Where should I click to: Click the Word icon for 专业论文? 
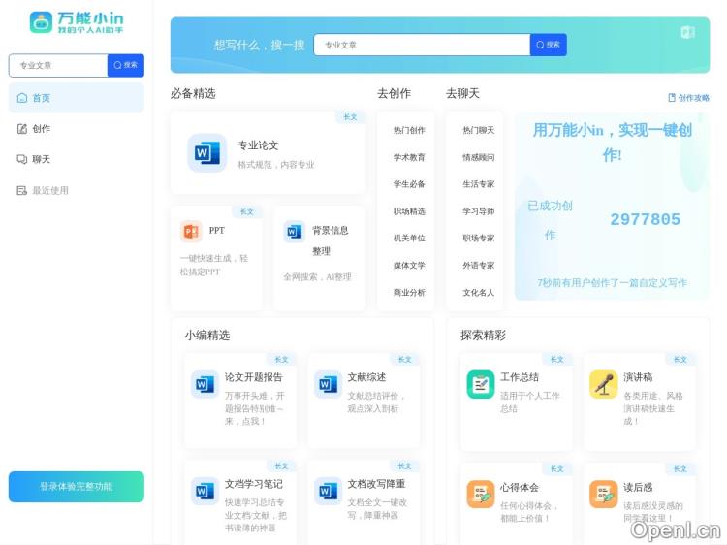point(207,153)
